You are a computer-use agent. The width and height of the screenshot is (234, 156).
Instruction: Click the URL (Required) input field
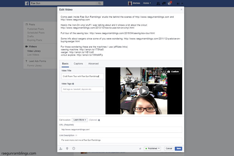tap(120, 130)
